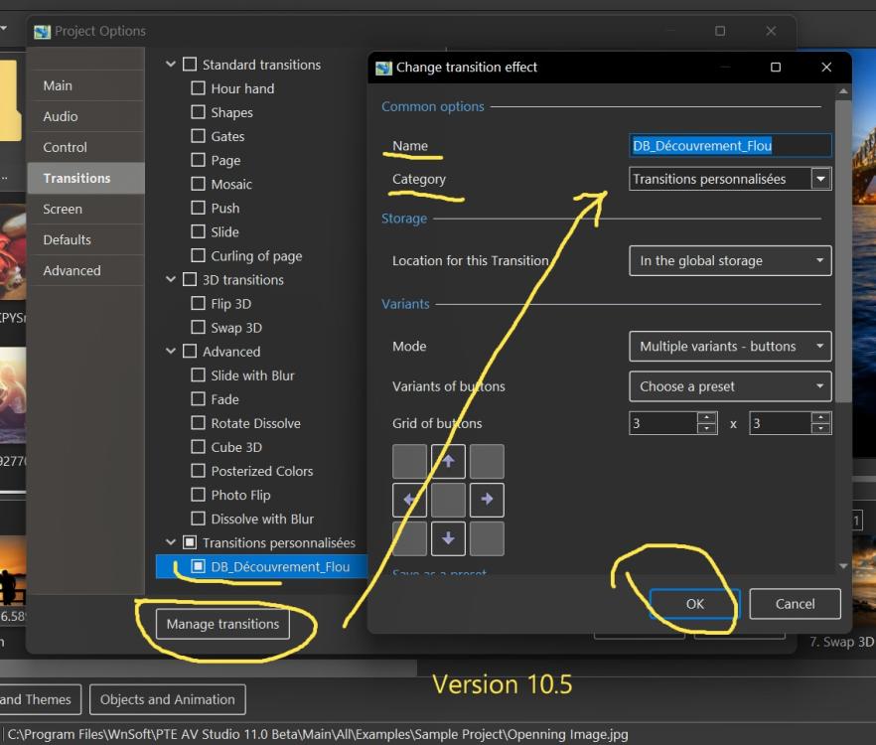Image resolution: width=876 pixels, height=745 pixels.
Task: Enable the Hour hand transition checkbox
Action: (199, 88)
